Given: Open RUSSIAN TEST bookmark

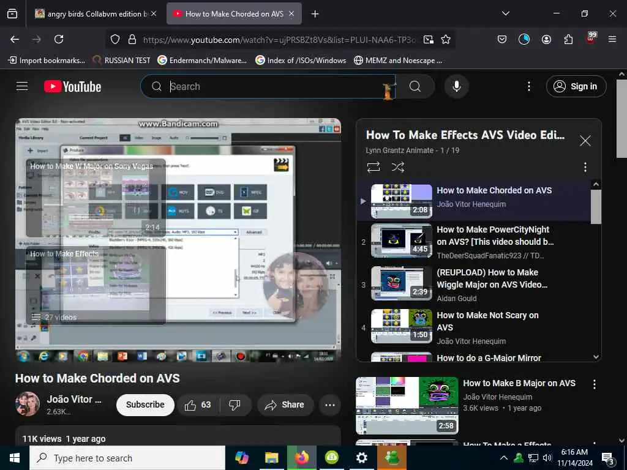Looking at the screenshot, I should [x=122, y=61].
